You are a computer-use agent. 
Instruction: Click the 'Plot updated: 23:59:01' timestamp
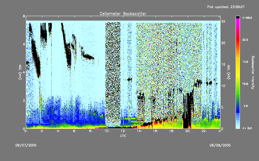(226, 7)
